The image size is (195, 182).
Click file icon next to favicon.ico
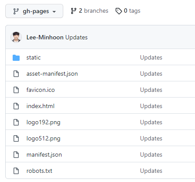[16, 90]
